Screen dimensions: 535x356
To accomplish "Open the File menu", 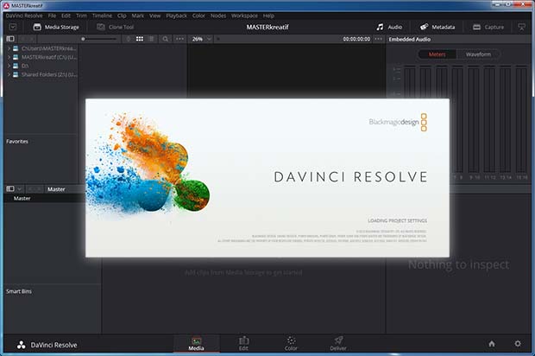I will click(52, 16).
